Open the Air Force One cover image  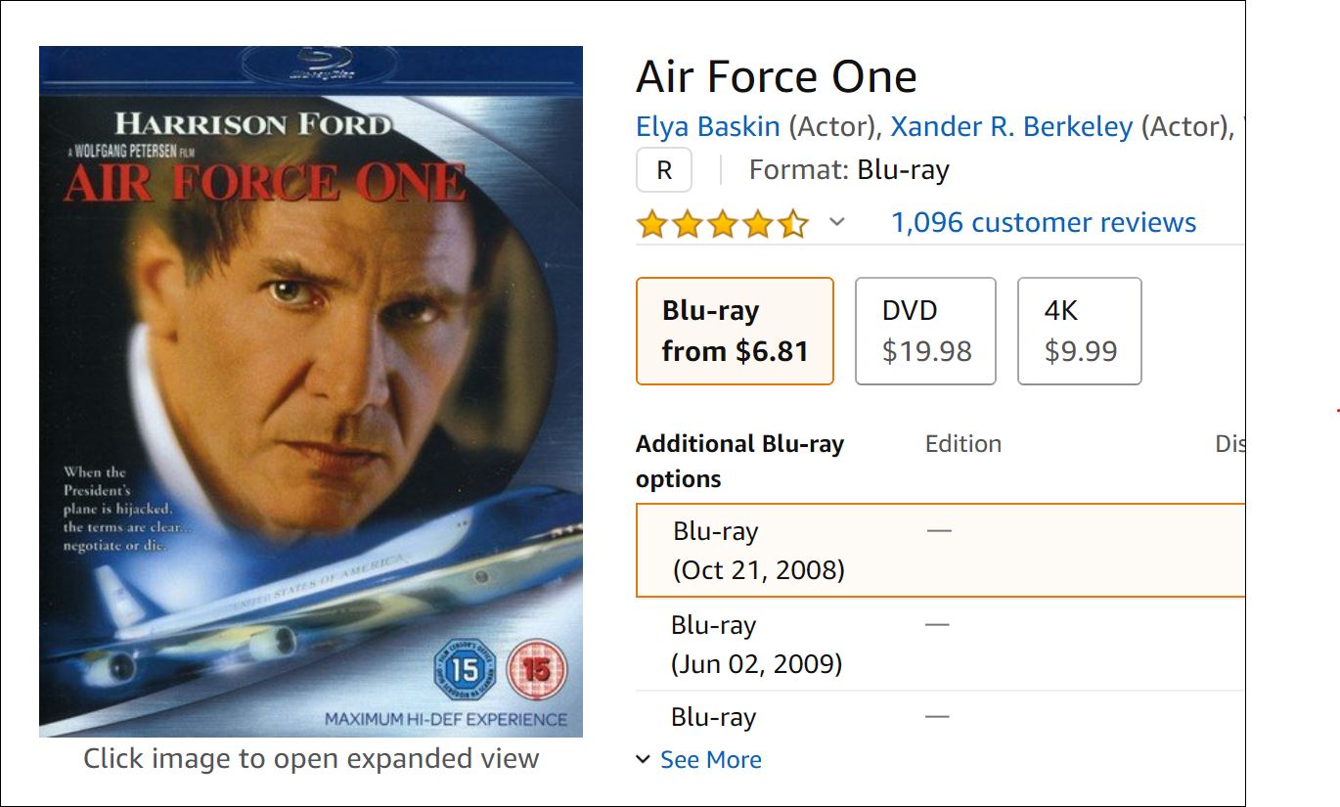[x=310, y=391]
